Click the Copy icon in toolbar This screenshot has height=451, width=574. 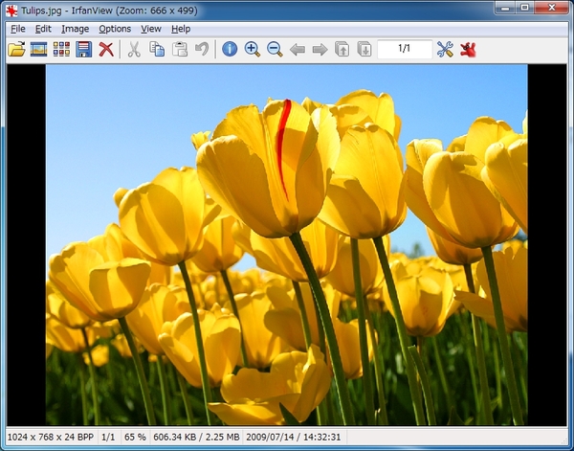click(157, 49)
